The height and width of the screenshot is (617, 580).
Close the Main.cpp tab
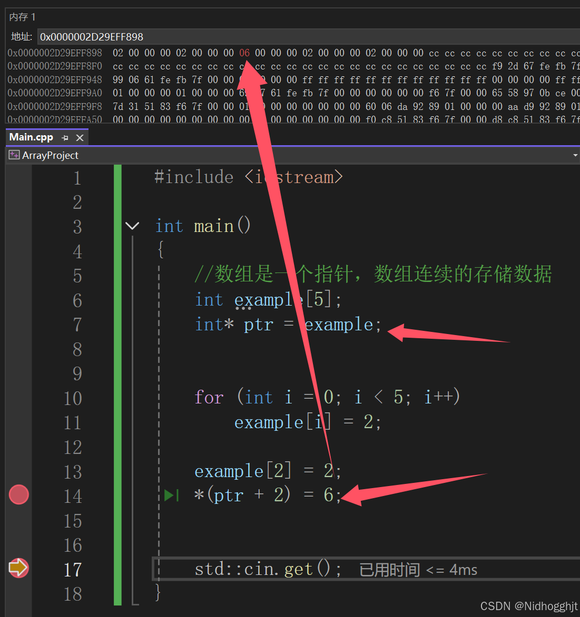(x=80, y=138)
